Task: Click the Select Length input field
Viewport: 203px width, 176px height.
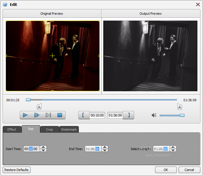Action: point(161,149)
